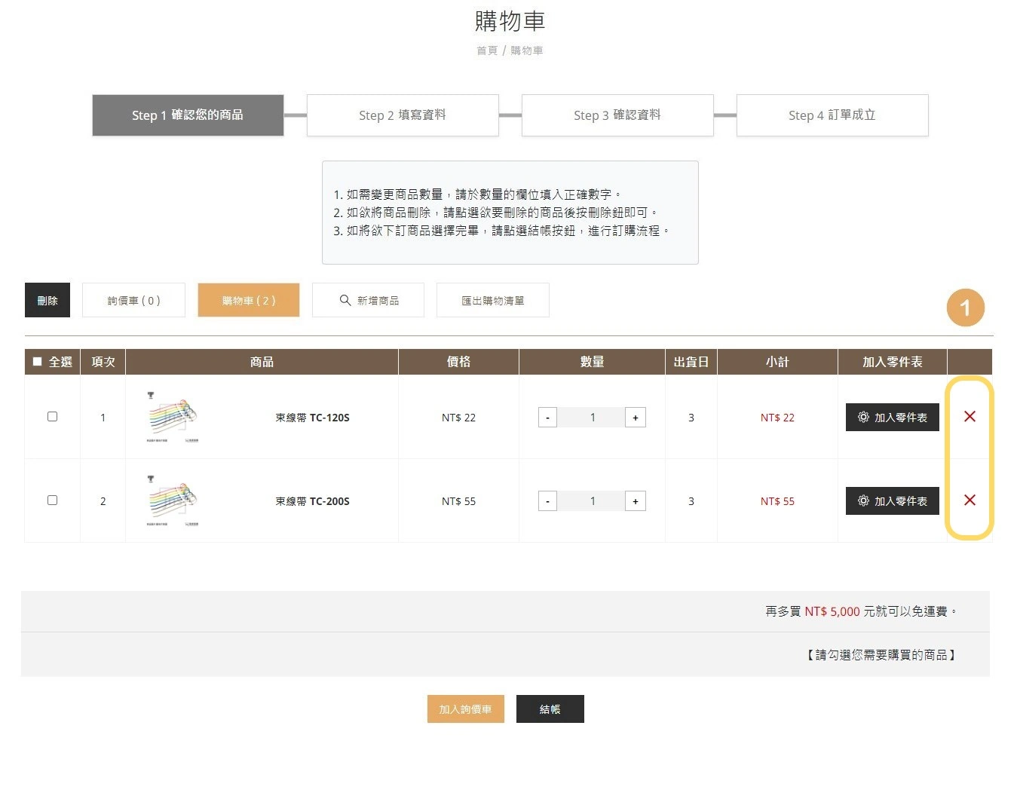The width and height of the screenshot is (1017, 799).
Task: Click the gear icon on TC-120S 加入零件表 button
Action: pos(863,417)
